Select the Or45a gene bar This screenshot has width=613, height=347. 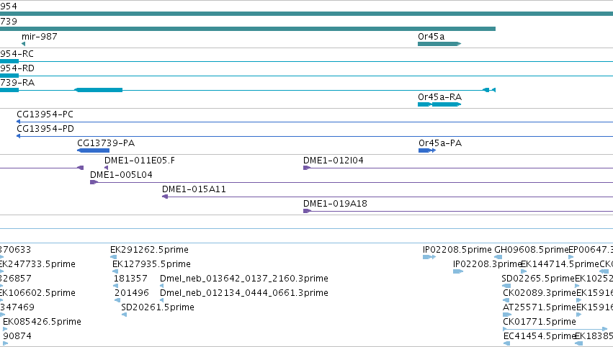click(439, 44)
